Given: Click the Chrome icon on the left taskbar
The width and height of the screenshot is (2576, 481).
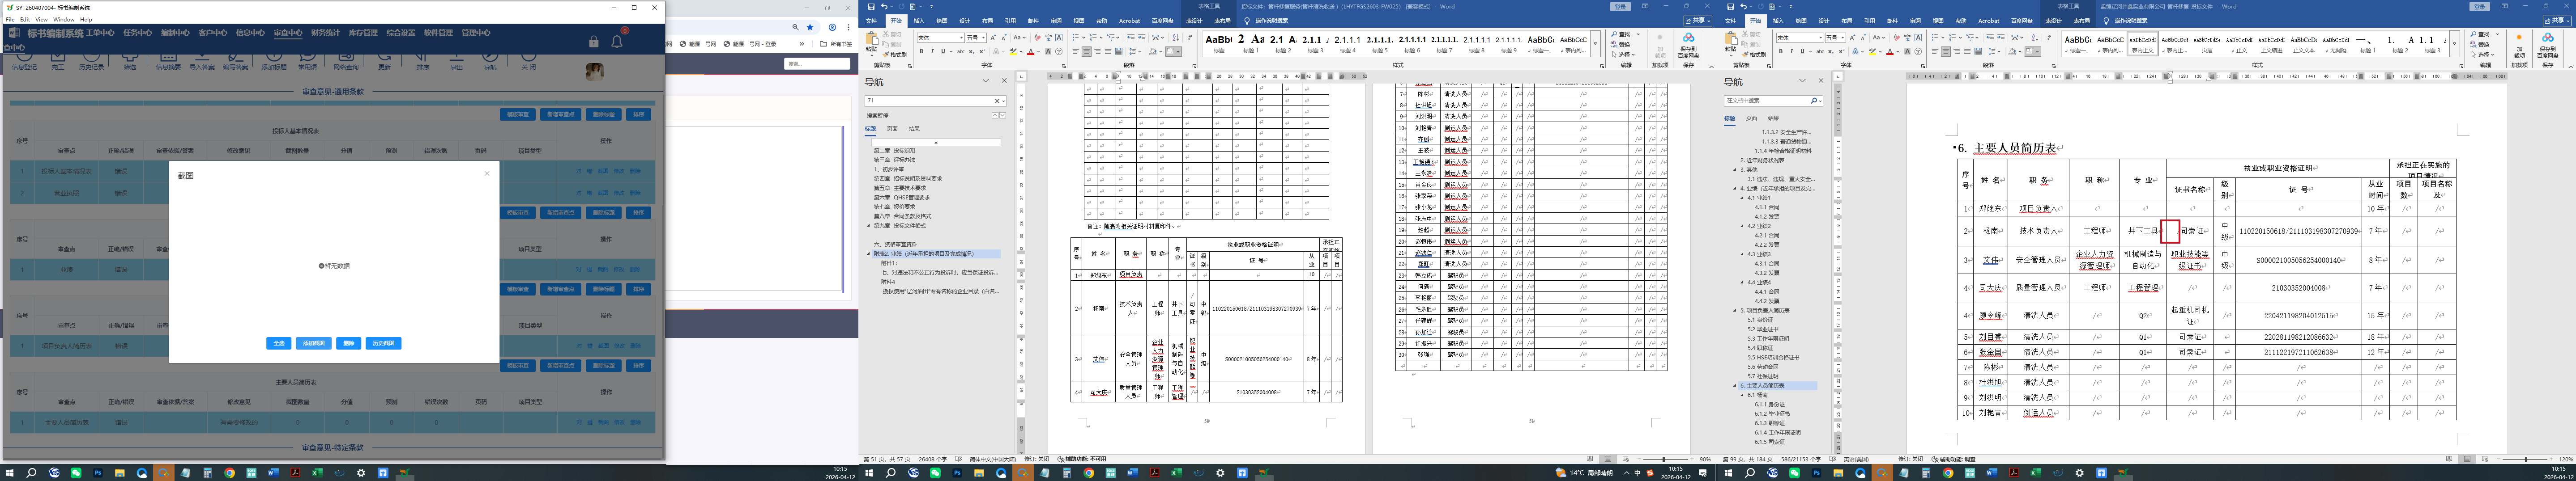Looking at the screenshot, I should click(229, 473).
